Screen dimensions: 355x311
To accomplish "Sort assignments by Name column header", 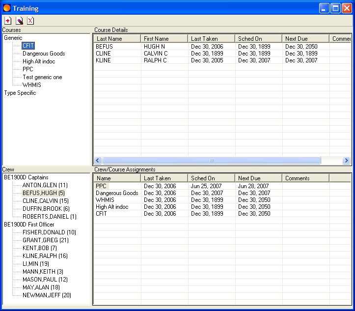I will tap(117, 178).
